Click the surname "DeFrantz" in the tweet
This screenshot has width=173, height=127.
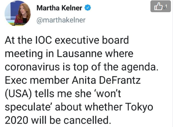(x=120, y=80)
